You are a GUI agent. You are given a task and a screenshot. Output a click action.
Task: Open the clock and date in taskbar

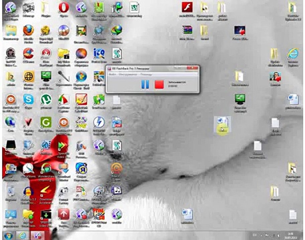tap(290, 236)
